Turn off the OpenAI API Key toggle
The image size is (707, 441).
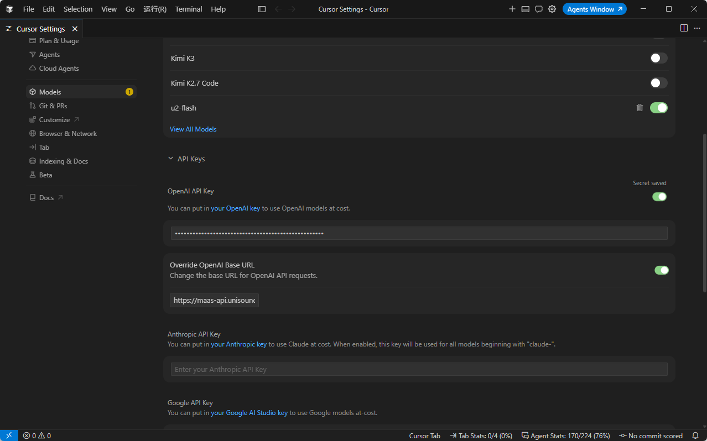coord(659,197)
